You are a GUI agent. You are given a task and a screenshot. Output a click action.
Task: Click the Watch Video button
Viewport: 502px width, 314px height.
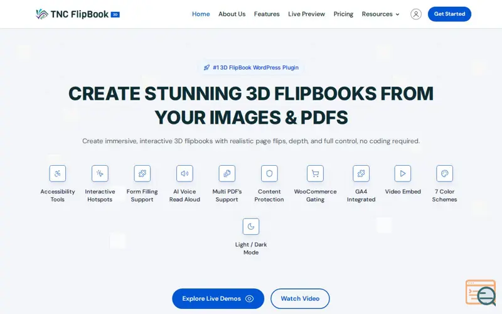pos(300,299)
